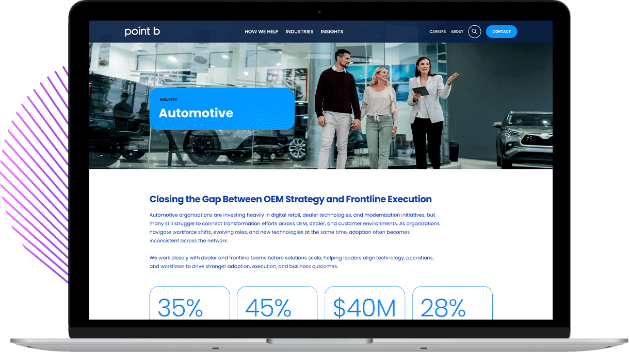Open the How We Help menu
The height and width of the screenshot is (352, 629).
pyautogui.click(x=261, y=31)
